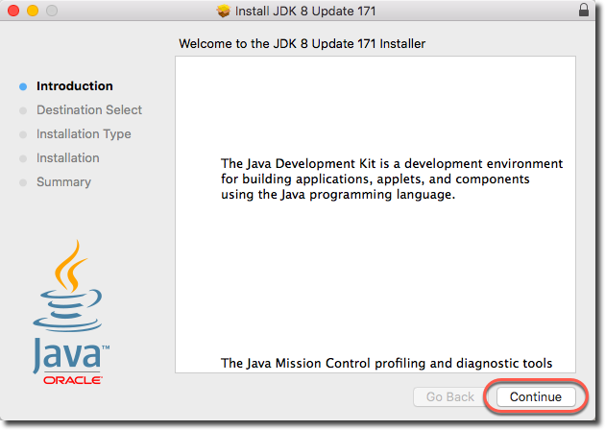The width and height of the screenshot is (605, 430).
Task: Select the Summary step
Action: 63,181
